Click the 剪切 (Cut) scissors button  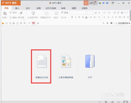pyautogui.click(x=13, y=13)
